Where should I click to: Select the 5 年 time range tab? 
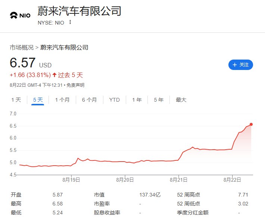tap(159, 100)
